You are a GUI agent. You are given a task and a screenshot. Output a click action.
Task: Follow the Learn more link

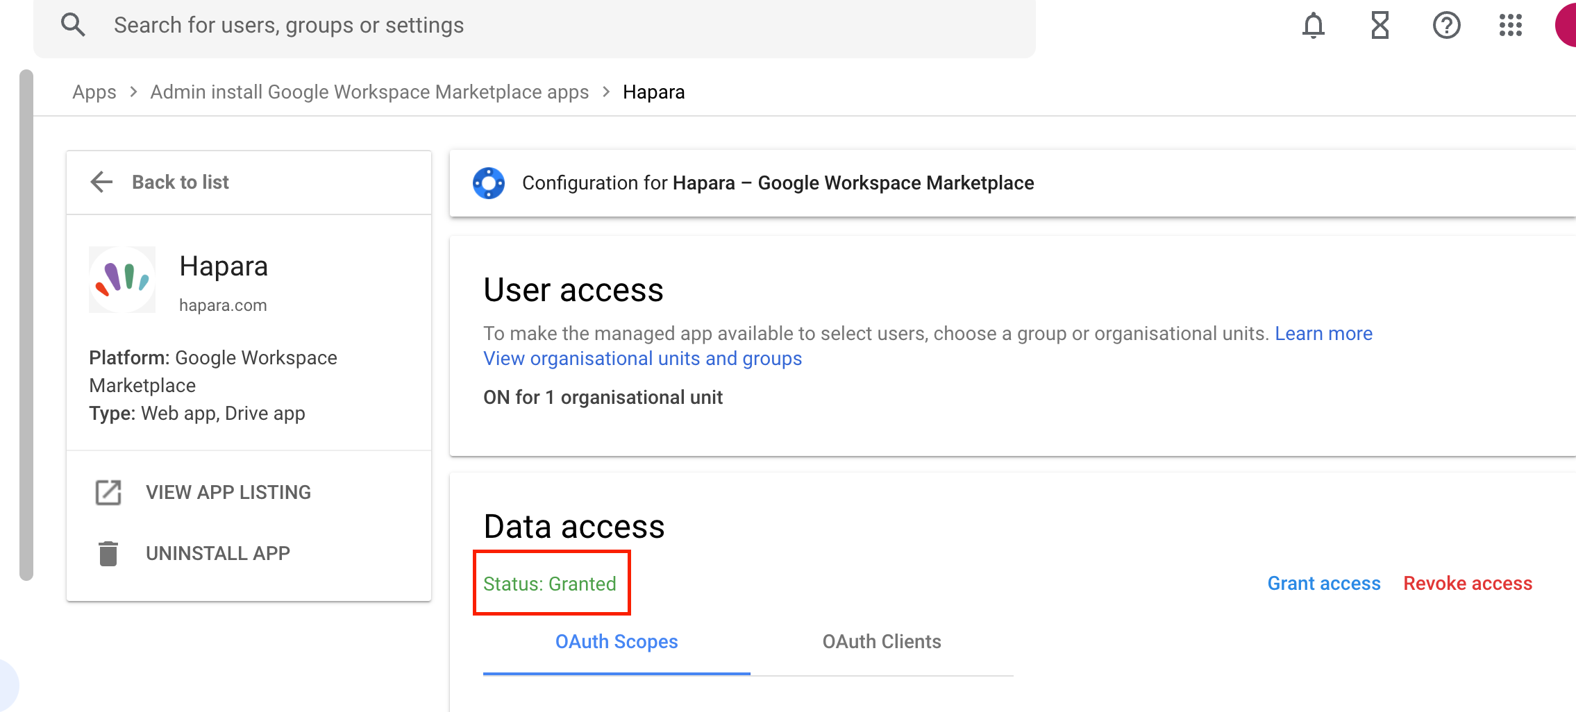[x=1323, y=333]
